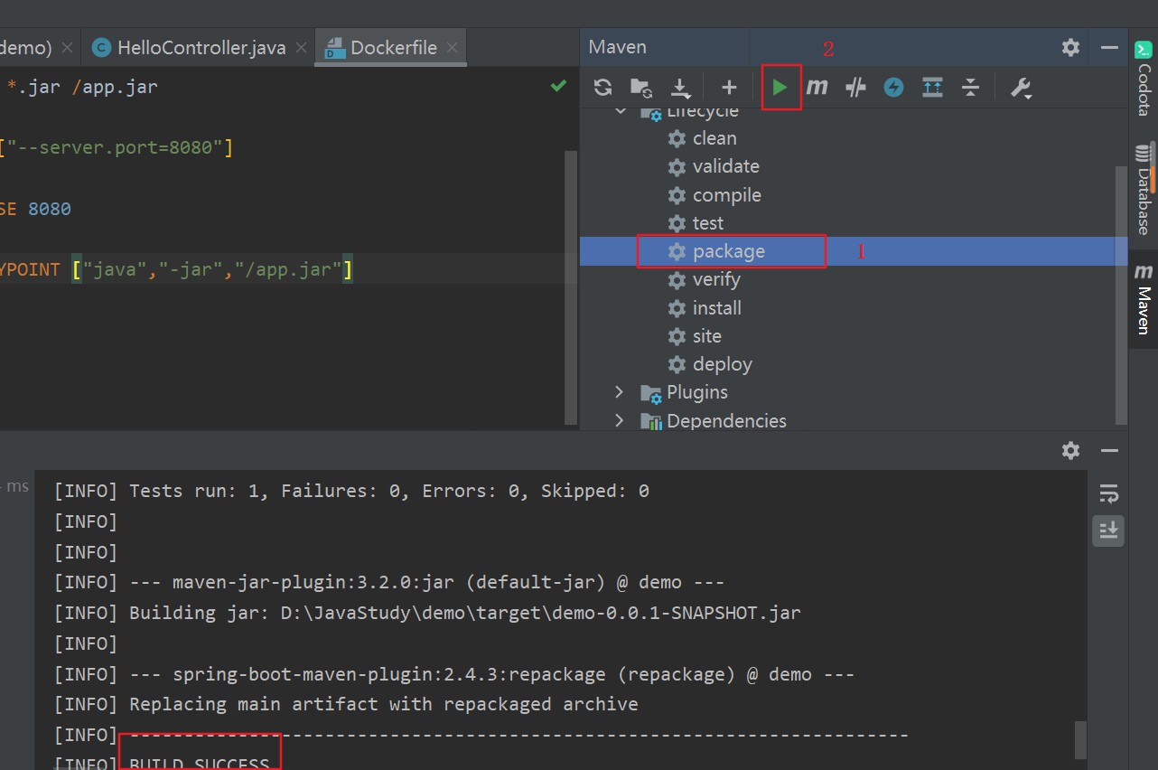Click 'Tests run: 1' console line
1158x770 pixels.
coord(351,492)
